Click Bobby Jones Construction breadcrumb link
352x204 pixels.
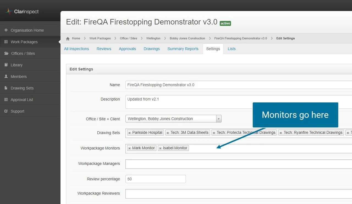tap(187, 38)
